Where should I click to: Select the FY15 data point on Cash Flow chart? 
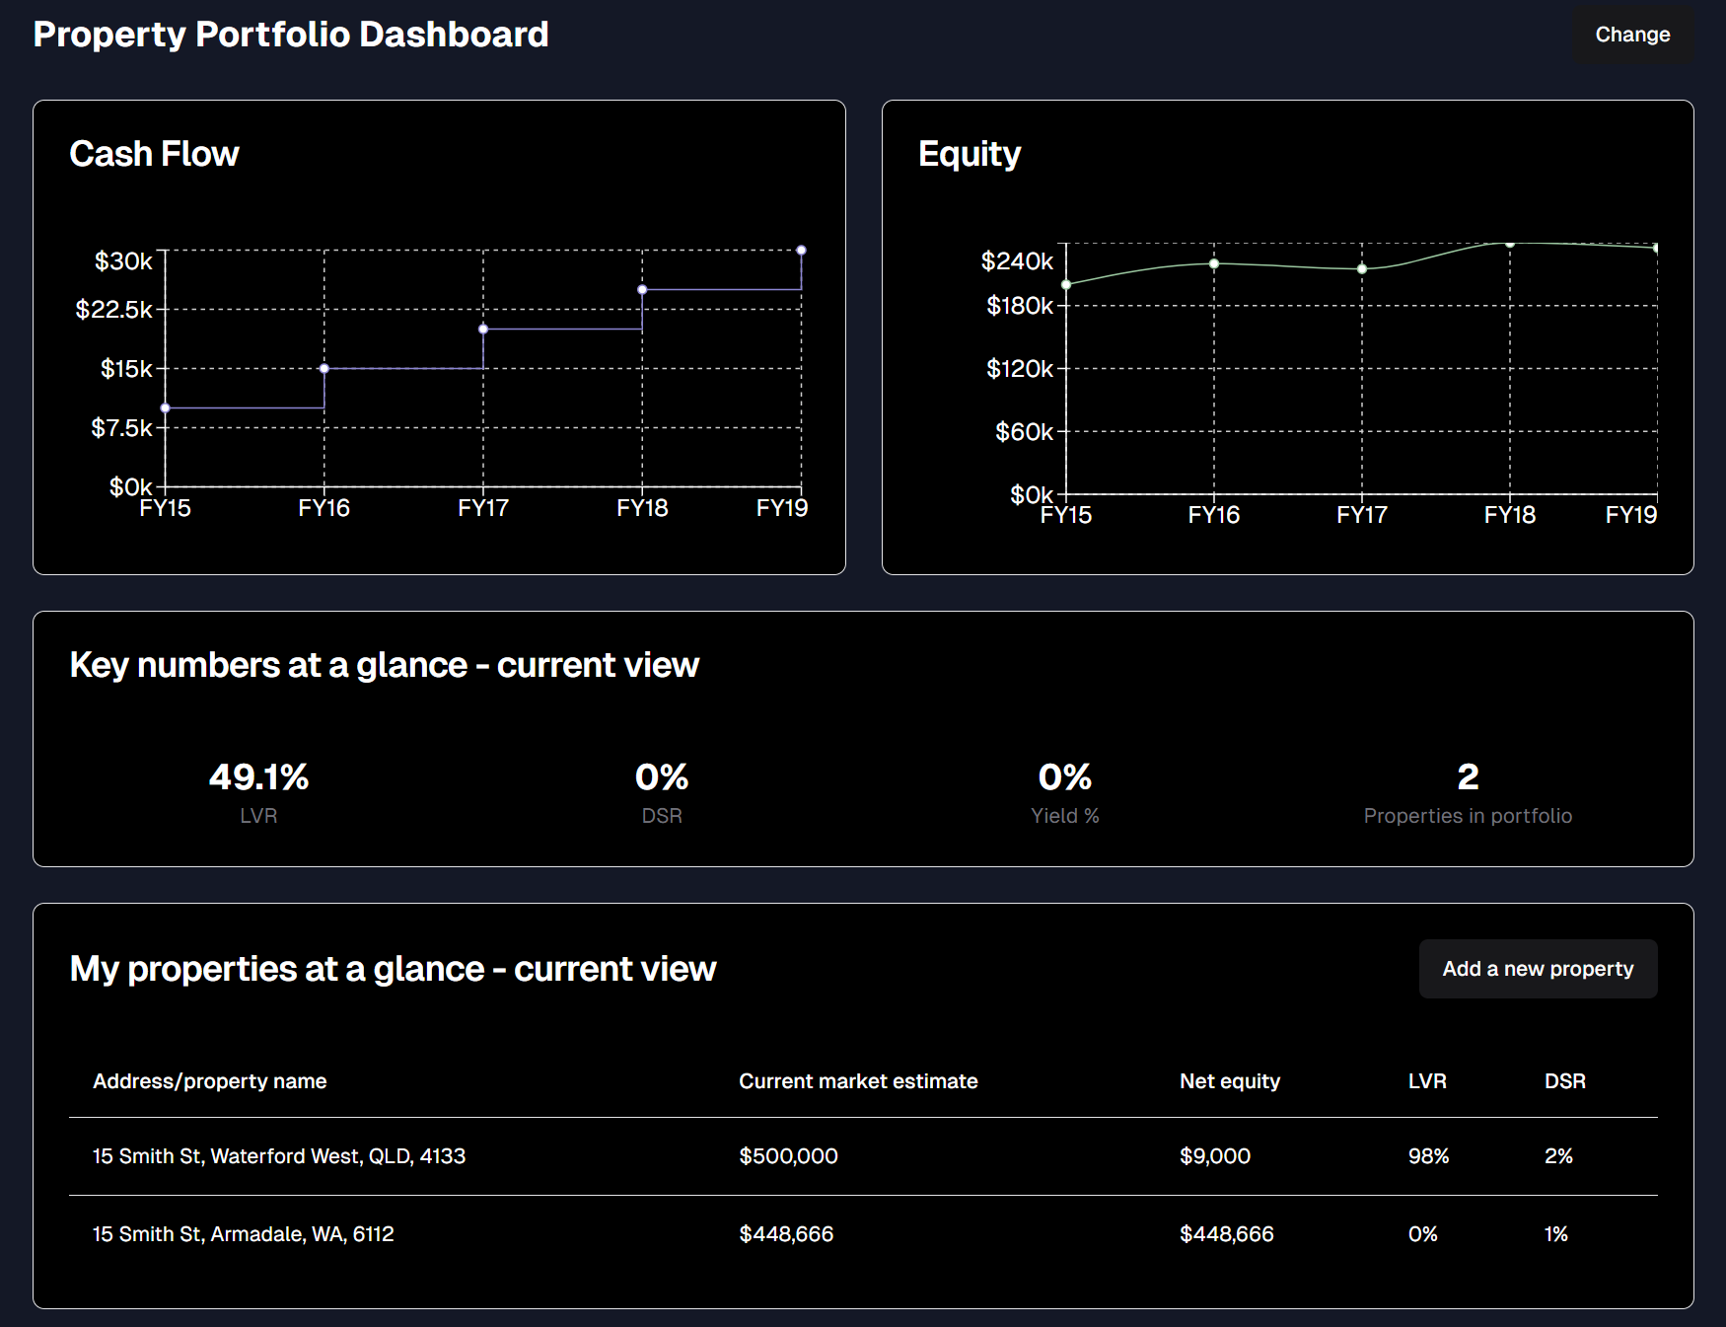[165, 406]
